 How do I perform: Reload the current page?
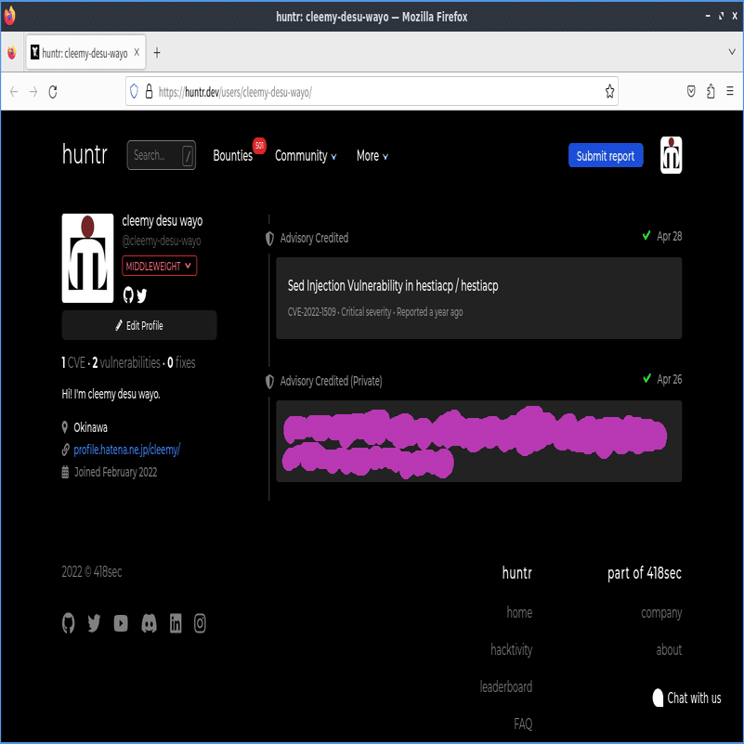click(x=53, y=92)
